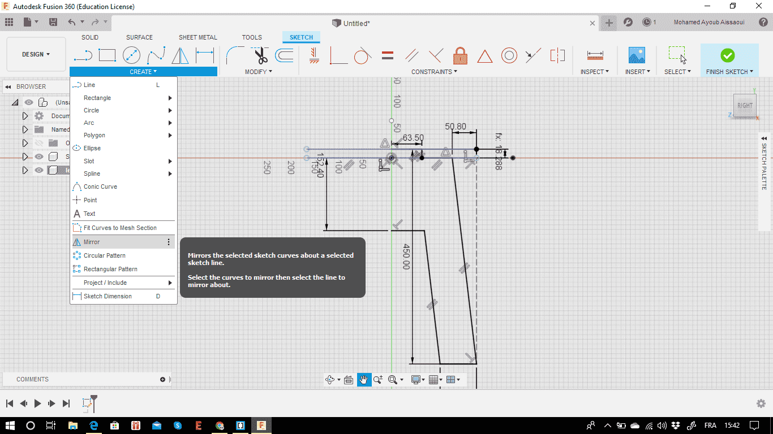
Task: Click the Insert image icon
Action: pyautogui.click(x=637, y=55)
